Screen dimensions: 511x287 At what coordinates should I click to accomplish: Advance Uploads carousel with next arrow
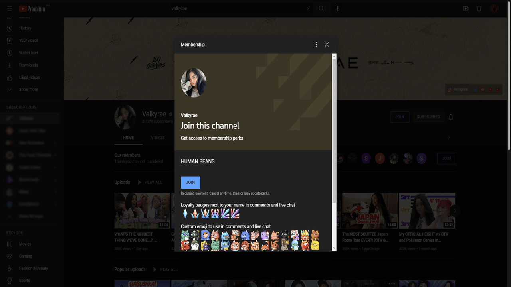[x=455, y=210]
